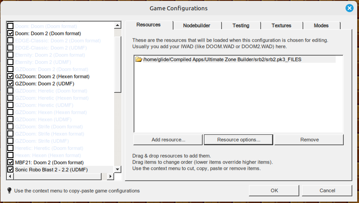Image resolution: width=359 pixels, height=203 pixels.
Task: Click the Cancel button
Action: click(x=327, y=190)
